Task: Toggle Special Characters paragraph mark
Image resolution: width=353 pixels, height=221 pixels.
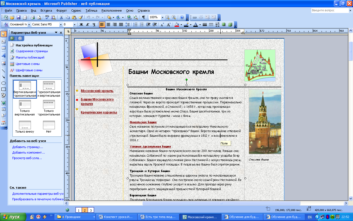Action: point(144,17)
